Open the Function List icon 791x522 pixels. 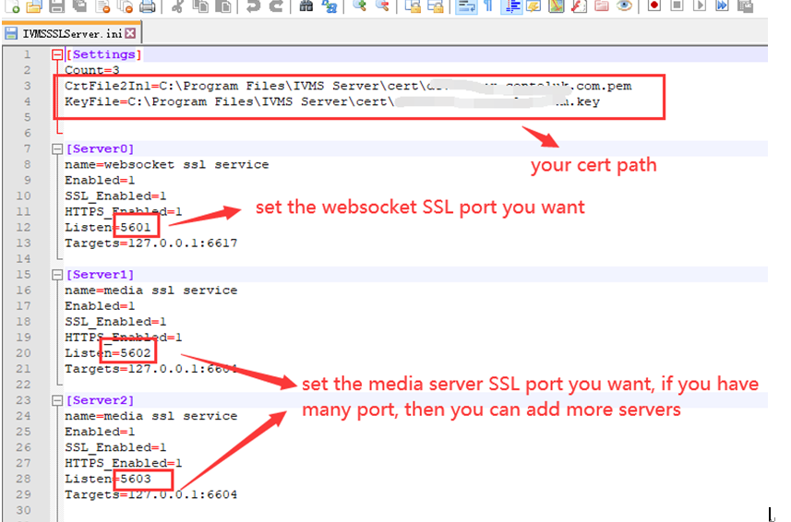coord(579,6)
